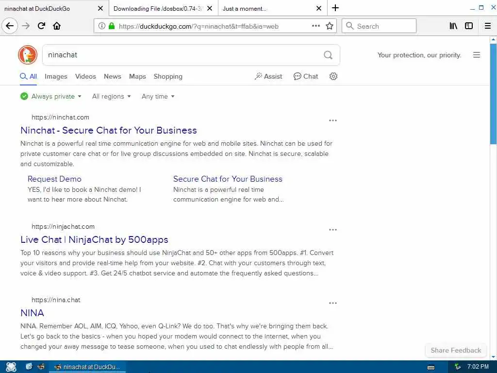Open more options for nina.chat result
The image size is (497, 373).
(x=333, y=303)
